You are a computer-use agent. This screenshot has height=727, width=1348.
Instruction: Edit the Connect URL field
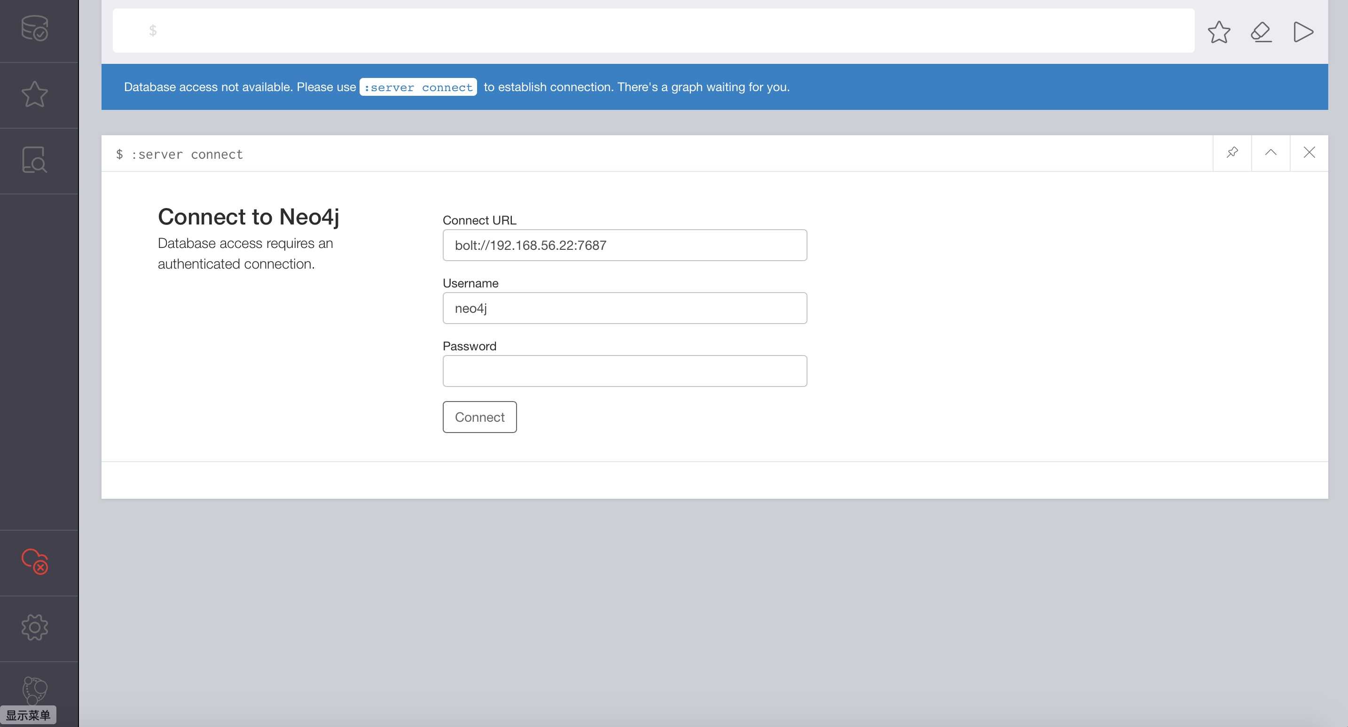[x=625, y=245]
